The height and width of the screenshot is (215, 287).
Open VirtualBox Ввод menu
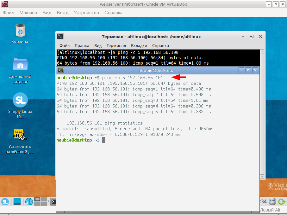63,13
